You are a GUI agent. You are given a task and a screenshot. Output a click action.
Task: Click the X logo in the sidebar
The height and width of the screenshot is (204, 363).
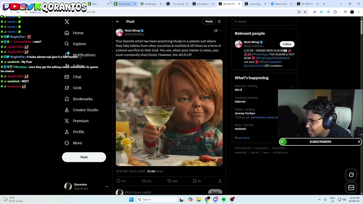(67, 22)
